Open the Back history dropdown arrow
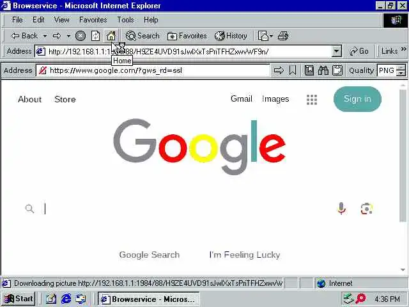 (x=45, y=36)
